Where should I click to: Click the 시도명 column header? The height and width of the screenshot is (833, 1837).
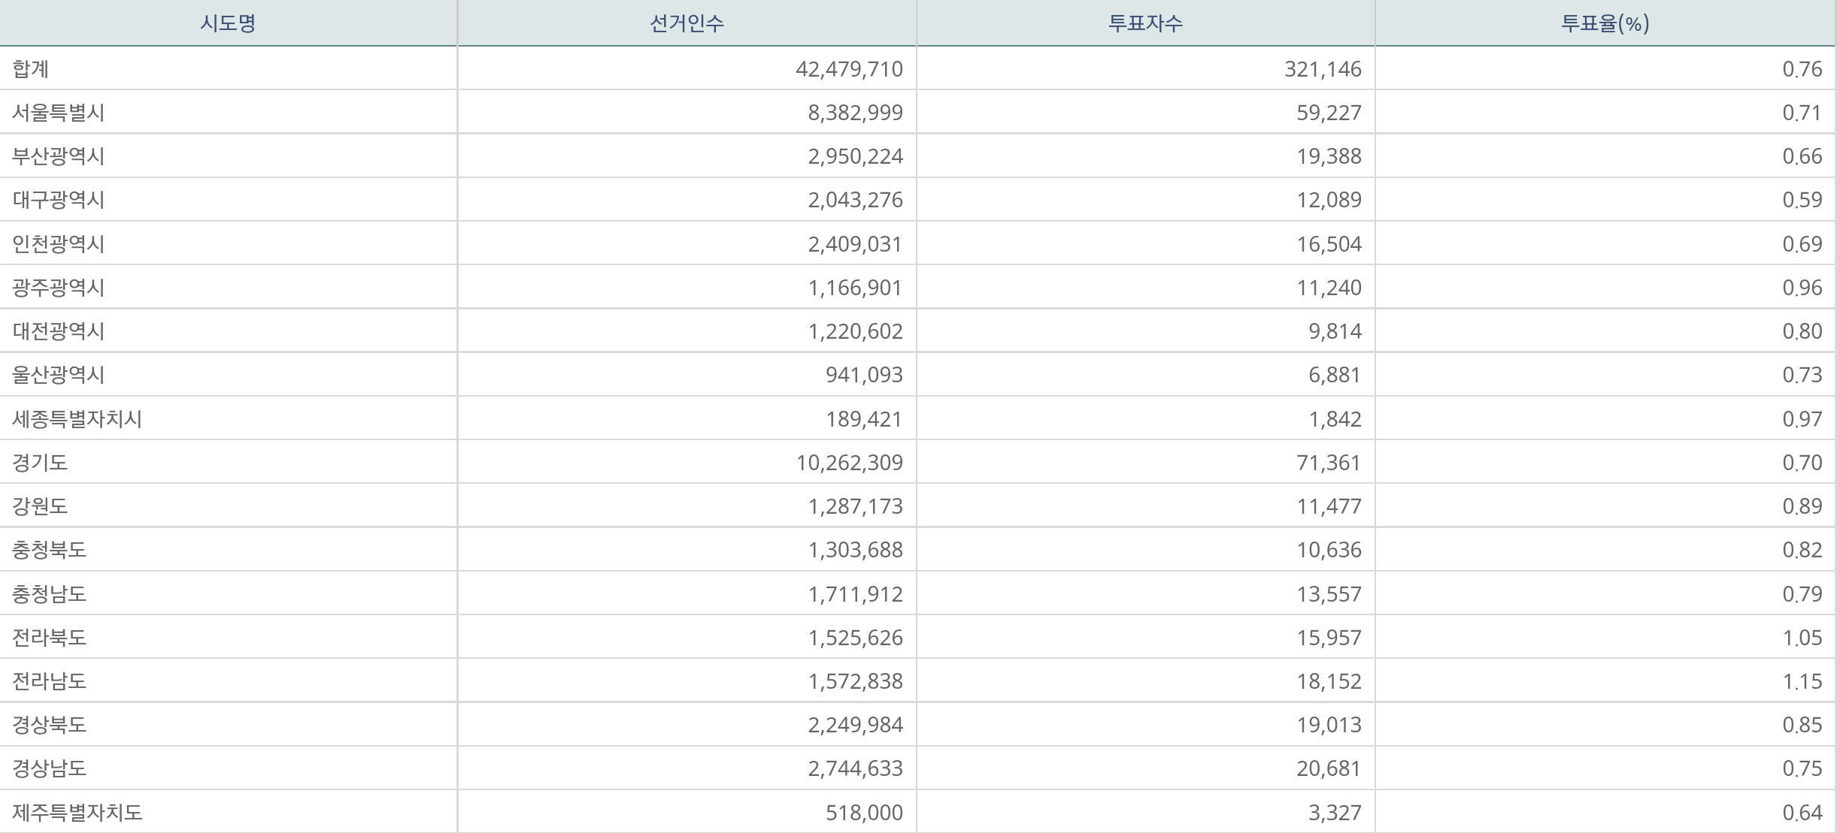[228, 23]
